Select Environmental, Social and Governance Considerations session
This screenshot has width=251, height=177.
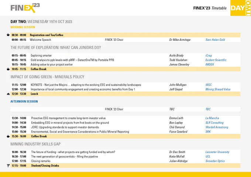tap(80, 132)
